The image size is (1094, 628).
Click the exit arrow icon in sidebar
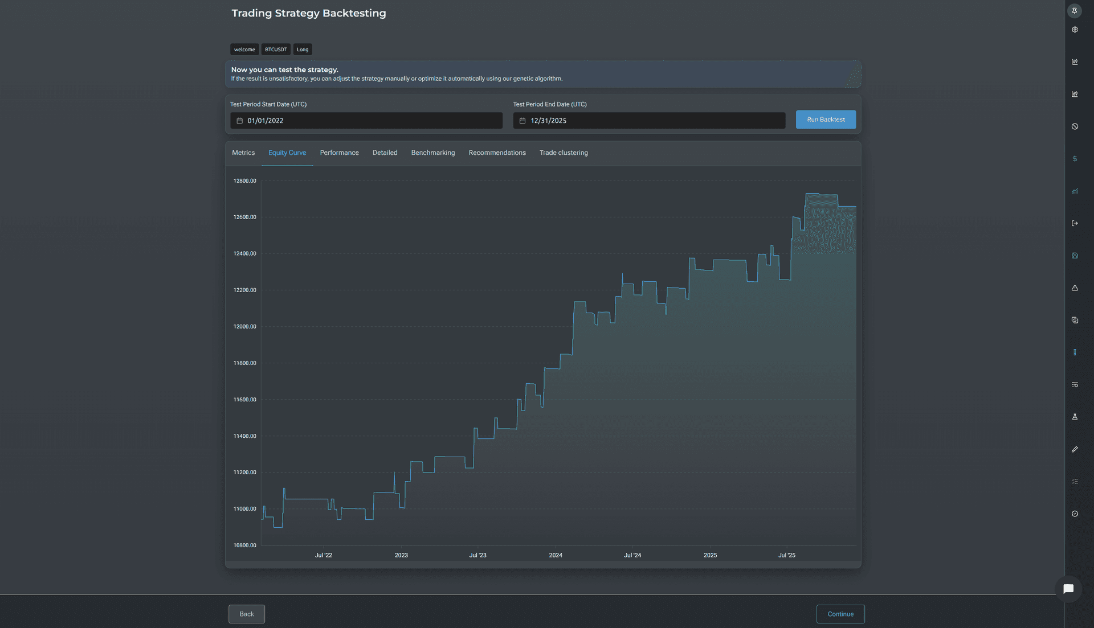(x=1075, y=223)
